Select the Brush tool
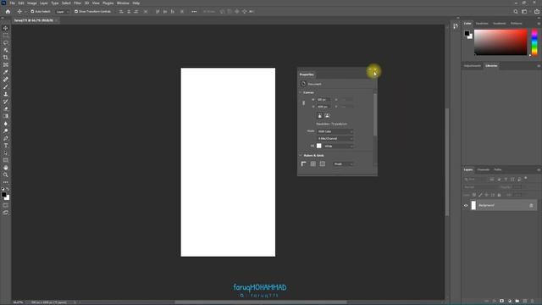Screen dimensions: 542x305 tap(6, 86)
